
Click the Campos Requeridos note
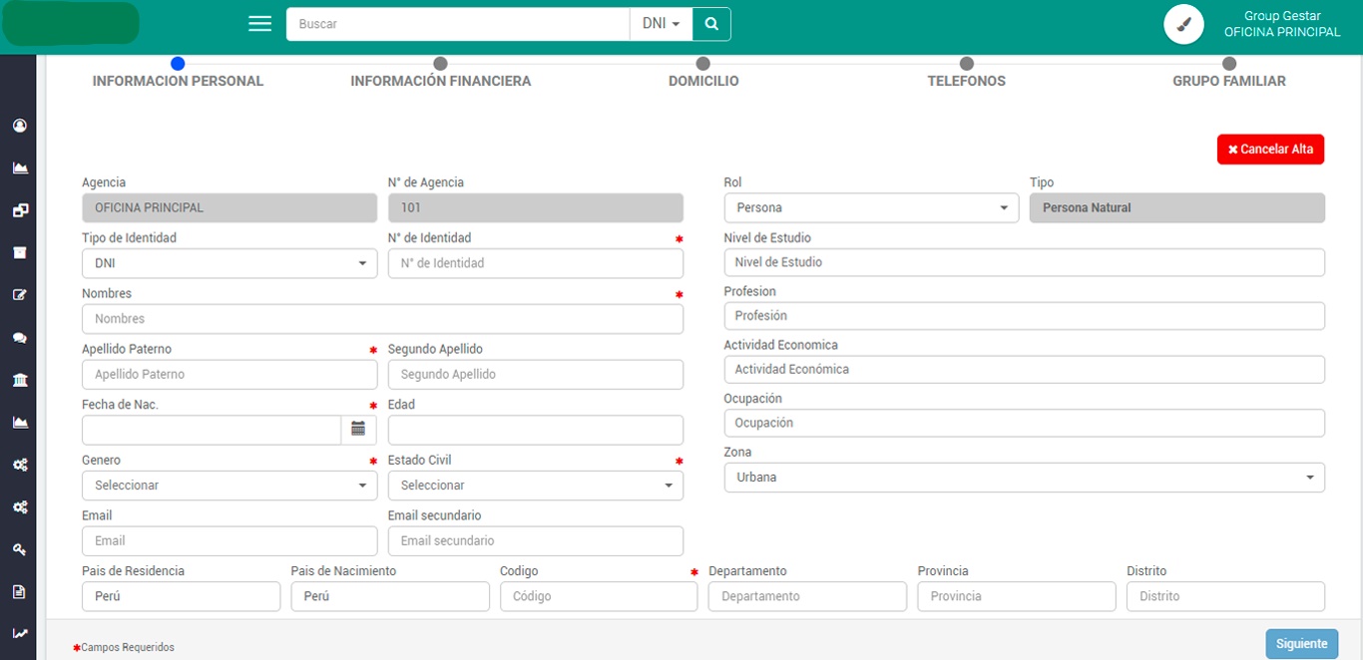point(124,648)
